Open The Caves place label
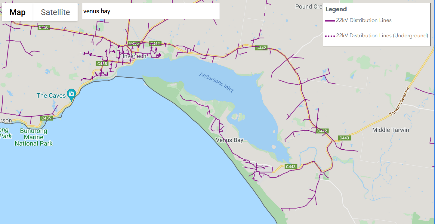Screen dimensions: 435x224 pyautogui.click(x=51, y=96)
